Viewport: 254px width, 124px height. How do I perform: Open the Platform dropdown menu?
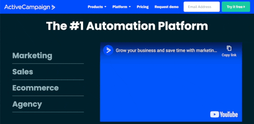pyautogui.click(x=122, y=7)
